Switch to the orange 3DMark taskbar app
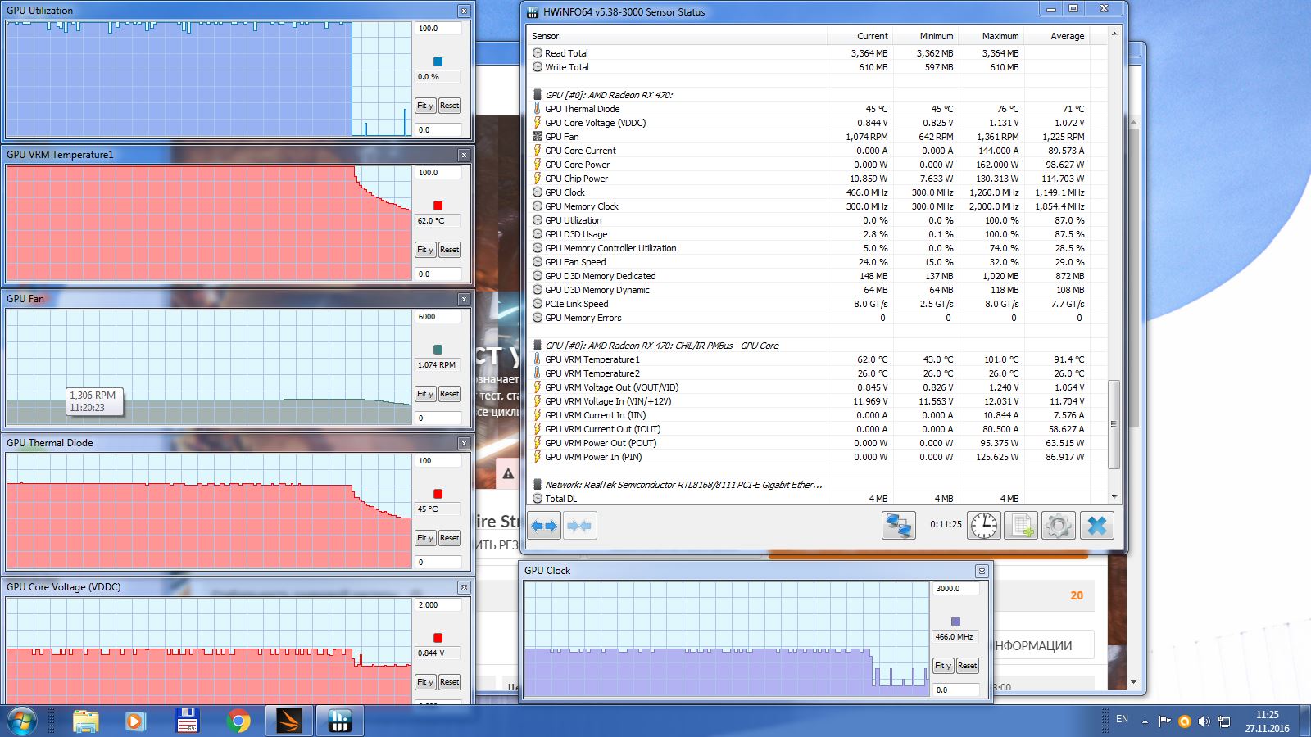1311x737 pixels. (x=289, y=721)
